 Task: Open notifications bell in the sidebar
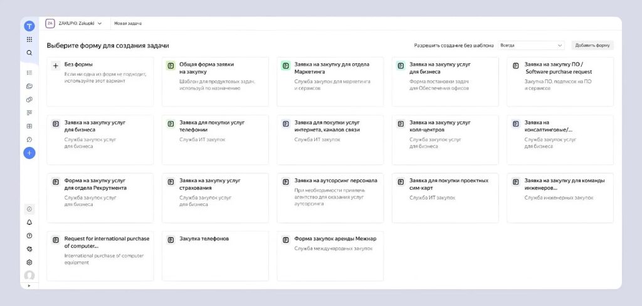[x=29, y=222]
